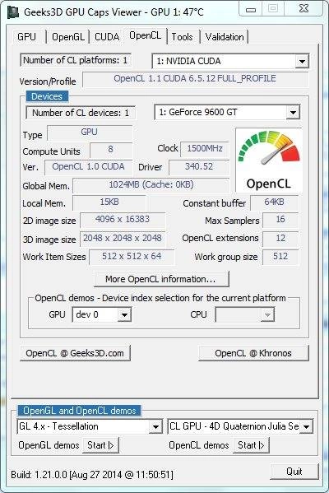
Task: Click the 3D image size field 2048 x 2048 x 2048
Action: pos(123,239)
